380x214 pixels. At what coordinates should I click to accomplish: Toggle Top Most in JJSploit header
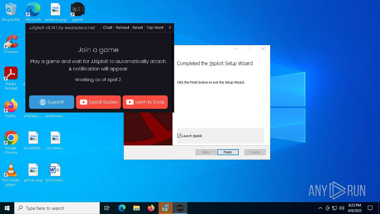[x=155, y=28]
